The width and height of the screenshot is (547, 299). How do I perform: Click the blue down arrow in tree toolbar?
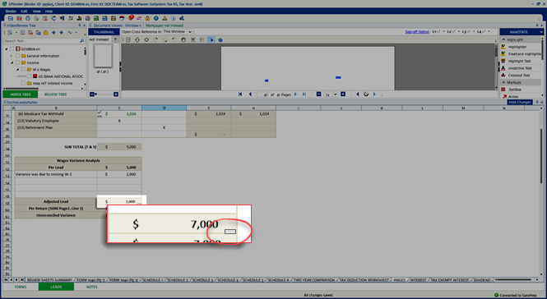[x=61, y=32]
